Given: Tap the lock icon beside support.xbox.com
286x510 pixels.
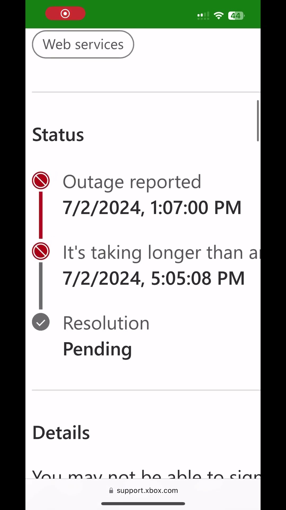Looking at the screenshot, I should (x=111, y=491).
